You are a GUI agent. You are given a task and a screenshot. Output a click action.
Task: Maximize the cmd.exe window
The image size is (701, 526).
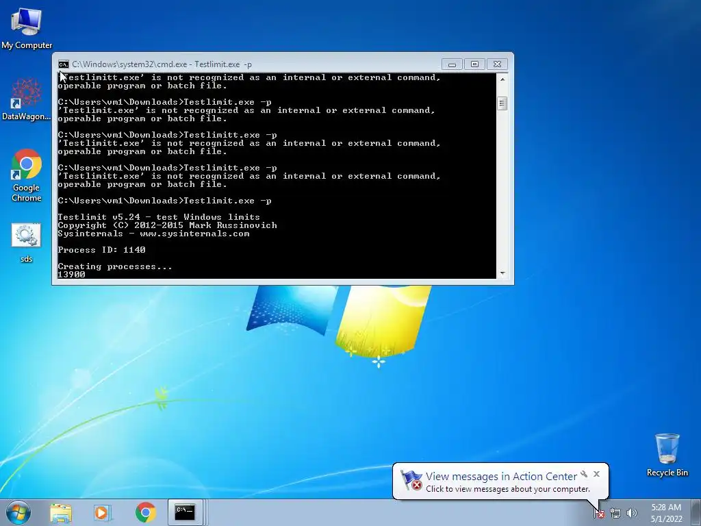pyautogui.click(x=474, y=64)
